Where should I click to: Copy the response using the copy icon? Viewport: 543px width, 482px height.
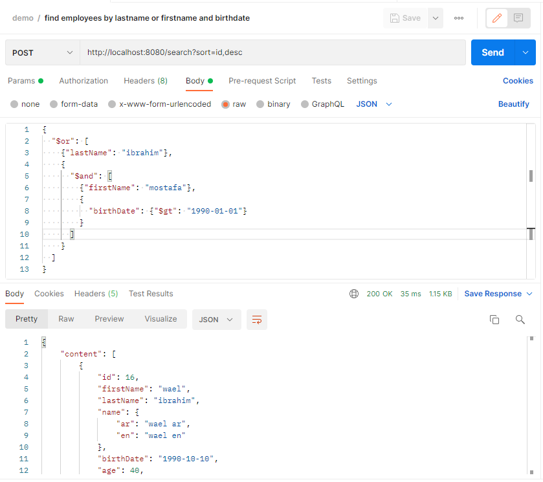pyautogui.click(x=494, y=319)
